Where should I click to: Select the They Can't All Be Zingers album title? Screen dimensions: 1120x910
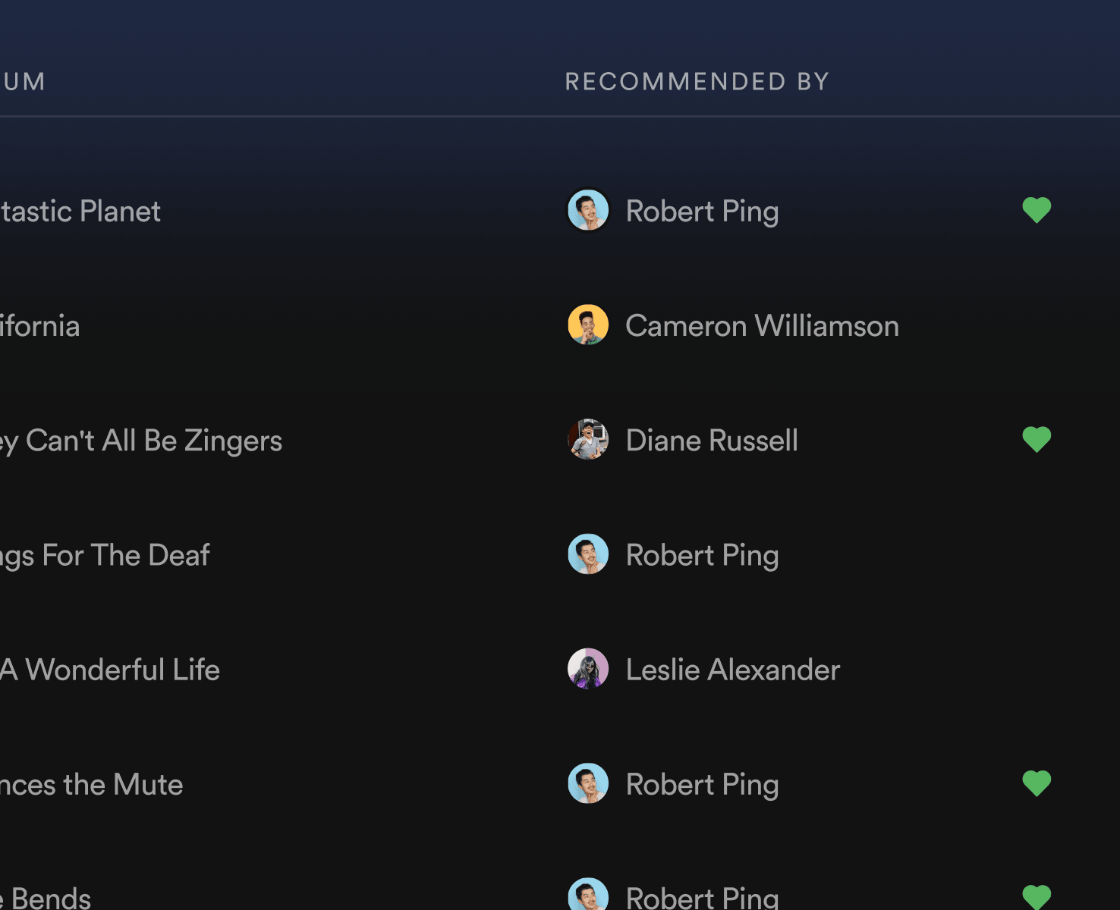(x=141, y=440)
